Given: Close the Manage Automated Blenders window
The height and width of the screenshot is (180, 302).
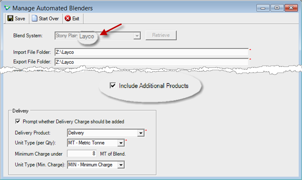Looking at the screenshot, I should 291,8.
